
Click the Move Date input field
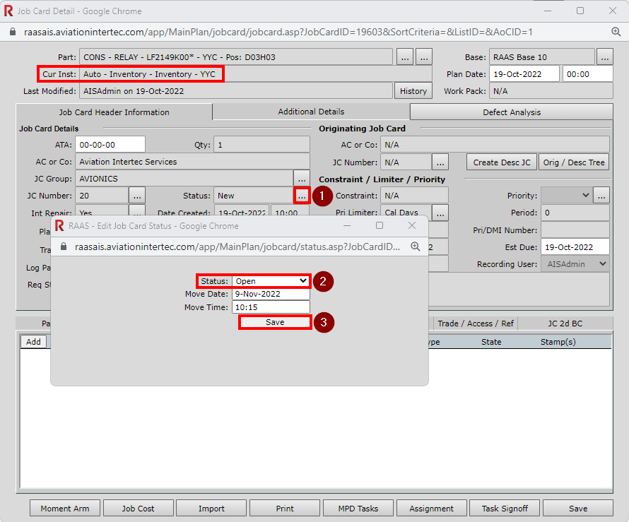click(271, 294)
